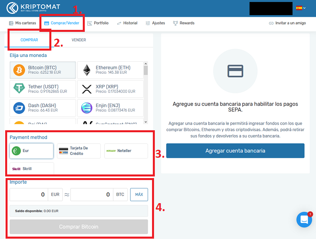The width and height of the screenshot is (316, 239).
Task: Open Historial page
Action: (x=127, y=23)
